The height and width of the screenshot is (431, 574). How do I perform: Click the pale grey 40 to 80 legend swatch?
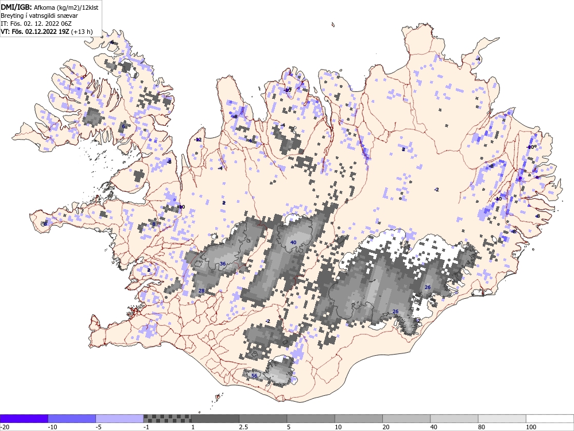coord(454,418)
